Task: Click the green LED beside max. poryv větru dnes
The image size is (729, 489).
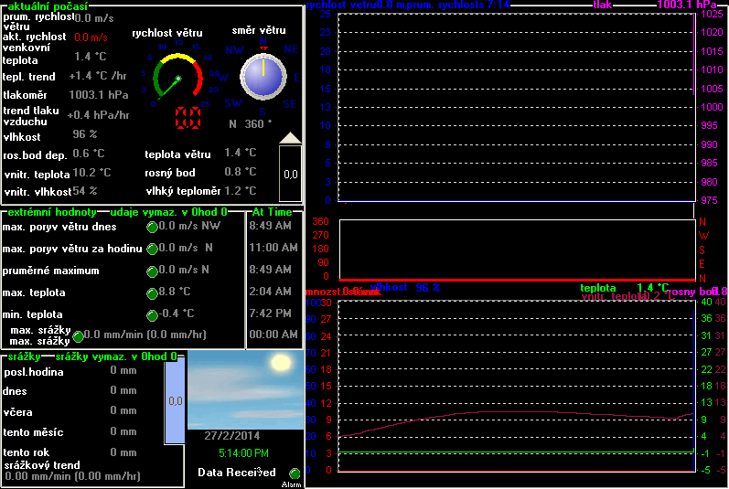Action: [152, 227]
